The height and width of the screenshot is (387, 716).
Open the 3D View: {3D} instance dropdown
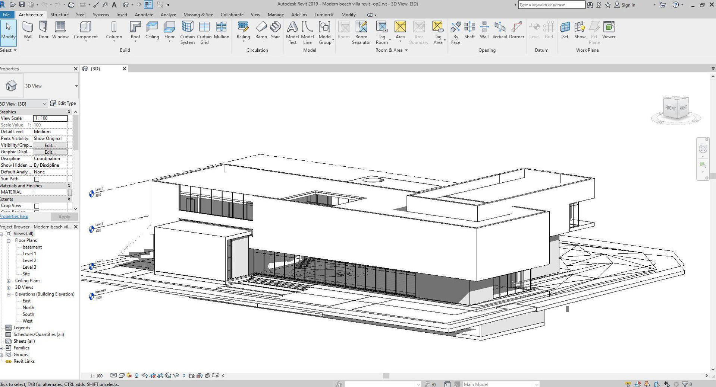point(24,104)
